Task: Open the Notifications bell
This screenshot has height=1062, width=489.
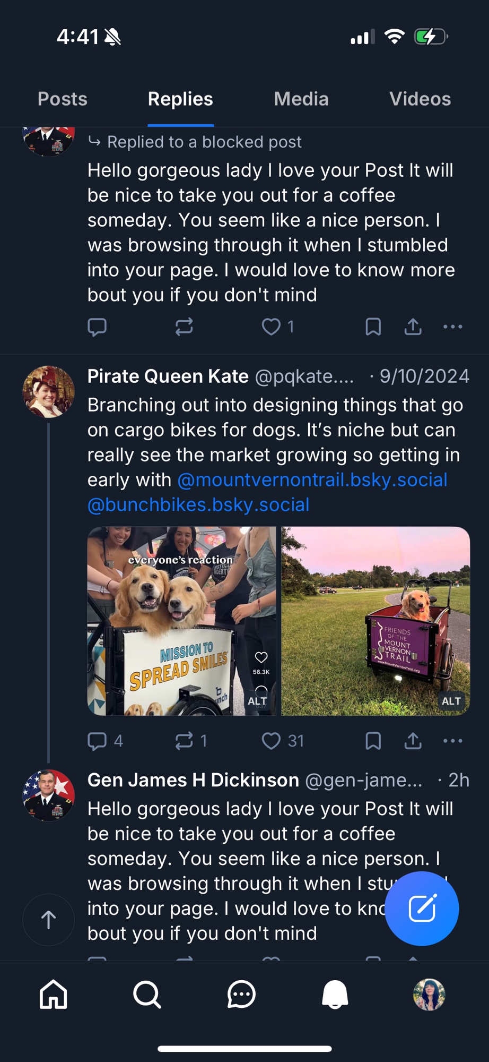Action: [335, 994]
